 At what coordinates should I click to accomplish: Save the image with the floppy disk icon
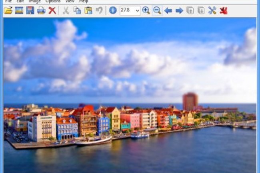tap(30, 11)
